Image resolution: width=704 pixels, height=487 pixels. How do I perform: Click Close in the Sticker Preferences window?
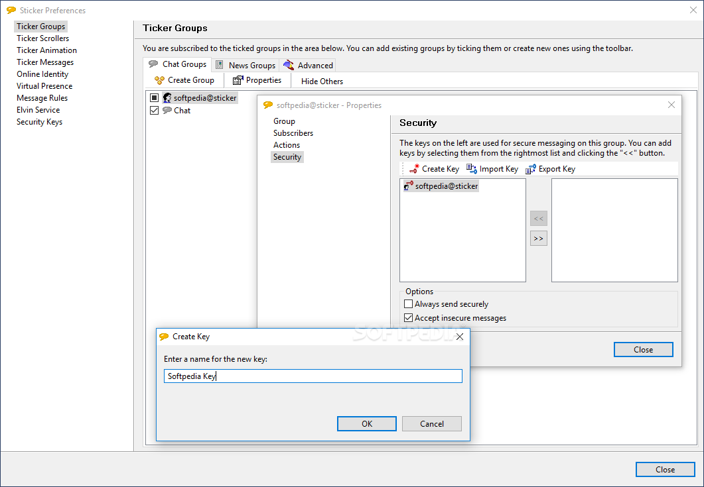(665, 470)
